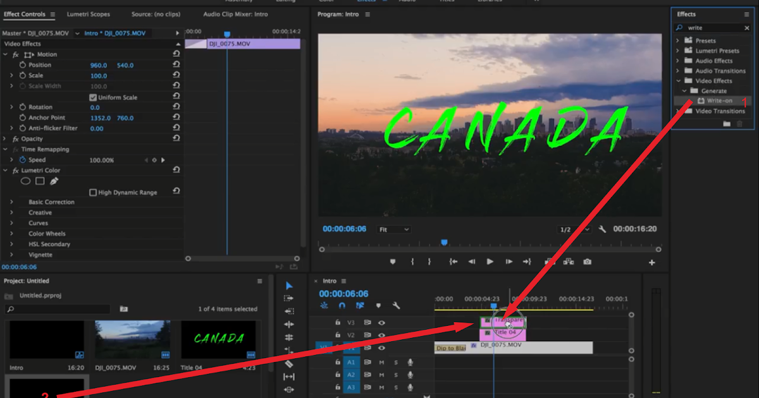Switch to Lumetri Scopes tab
The height and width of the screenshot is (398, 759).
[x=88, y=14]
